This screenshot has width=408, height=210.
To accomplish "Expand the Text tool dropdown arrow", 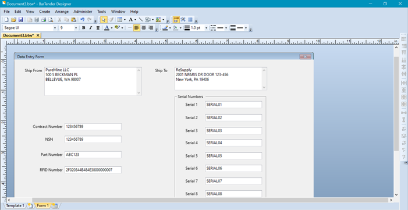I will pyautogui.click(x=135, y=20).
